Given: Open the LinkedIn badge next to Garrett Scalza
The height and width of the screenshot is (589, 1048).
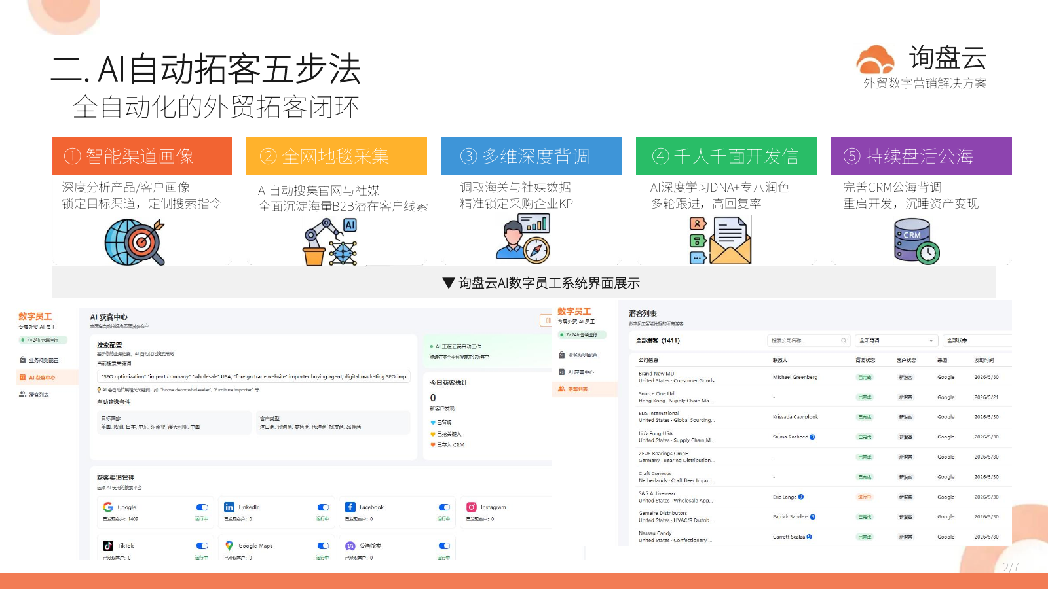Looking at the screenshot, I should [x=810, y=537].
